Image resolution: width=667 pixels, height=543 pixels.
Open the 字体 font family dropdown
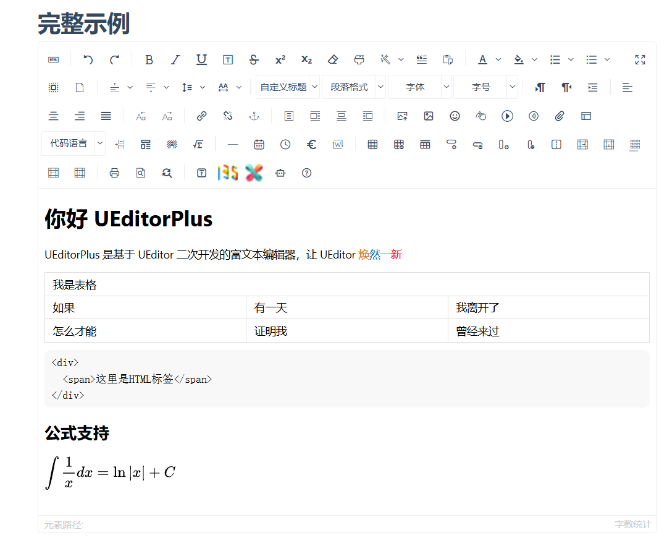[419, 87]
